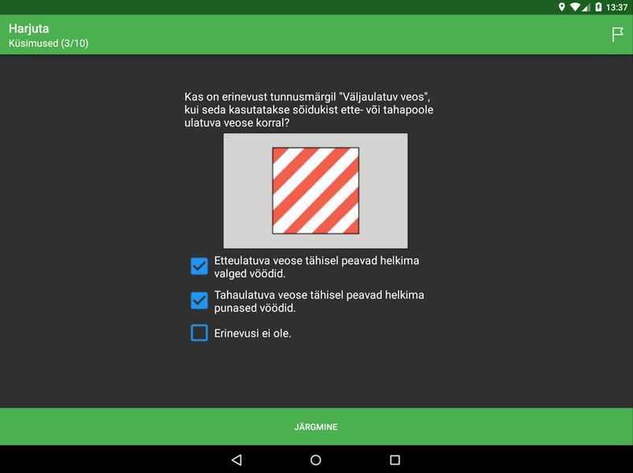Open the recent apps overview button
633x473 pixels.
point(395,460)
